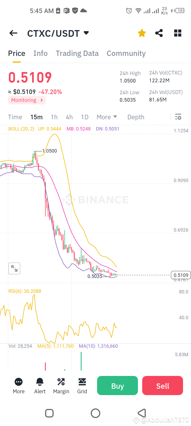This screenshot has height=426, width=191.
Task: Open the share options
Action: tap(159, 33)
